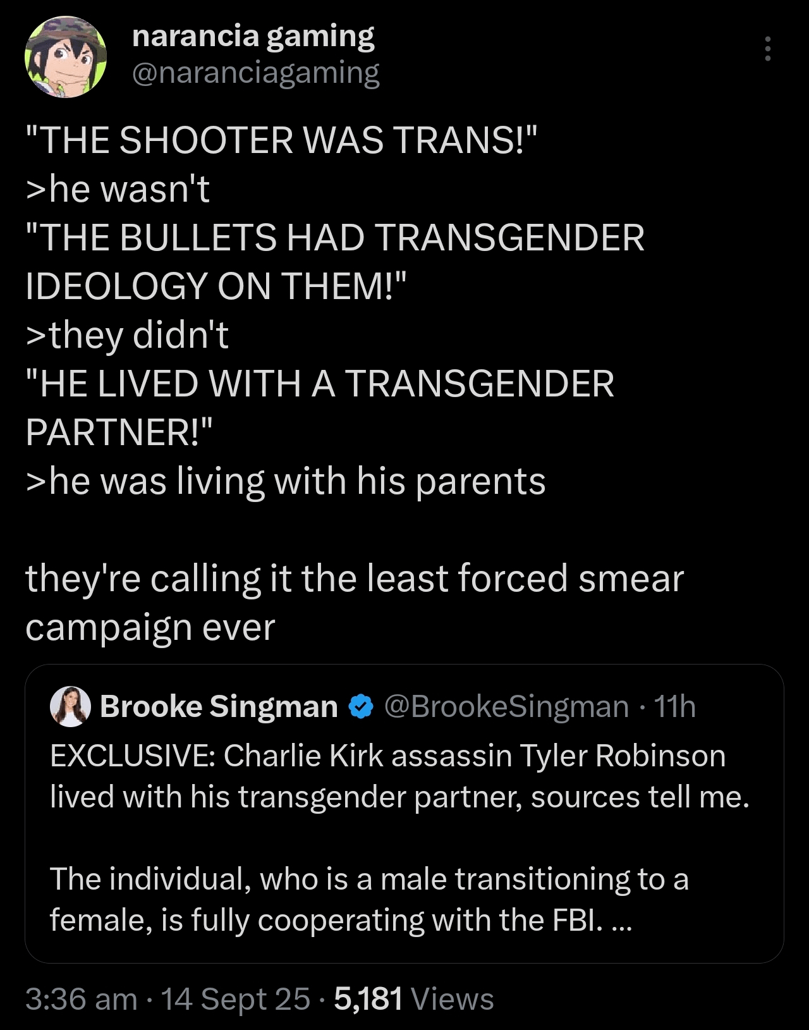The height and width of the screenshot is (1030, 809).
Task: Open the narancia gaming display name
Action: 253,36
